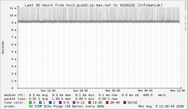Click the red 26-49 loss swatch
Screen dimensions: 188x110
(x=107, y=102)
